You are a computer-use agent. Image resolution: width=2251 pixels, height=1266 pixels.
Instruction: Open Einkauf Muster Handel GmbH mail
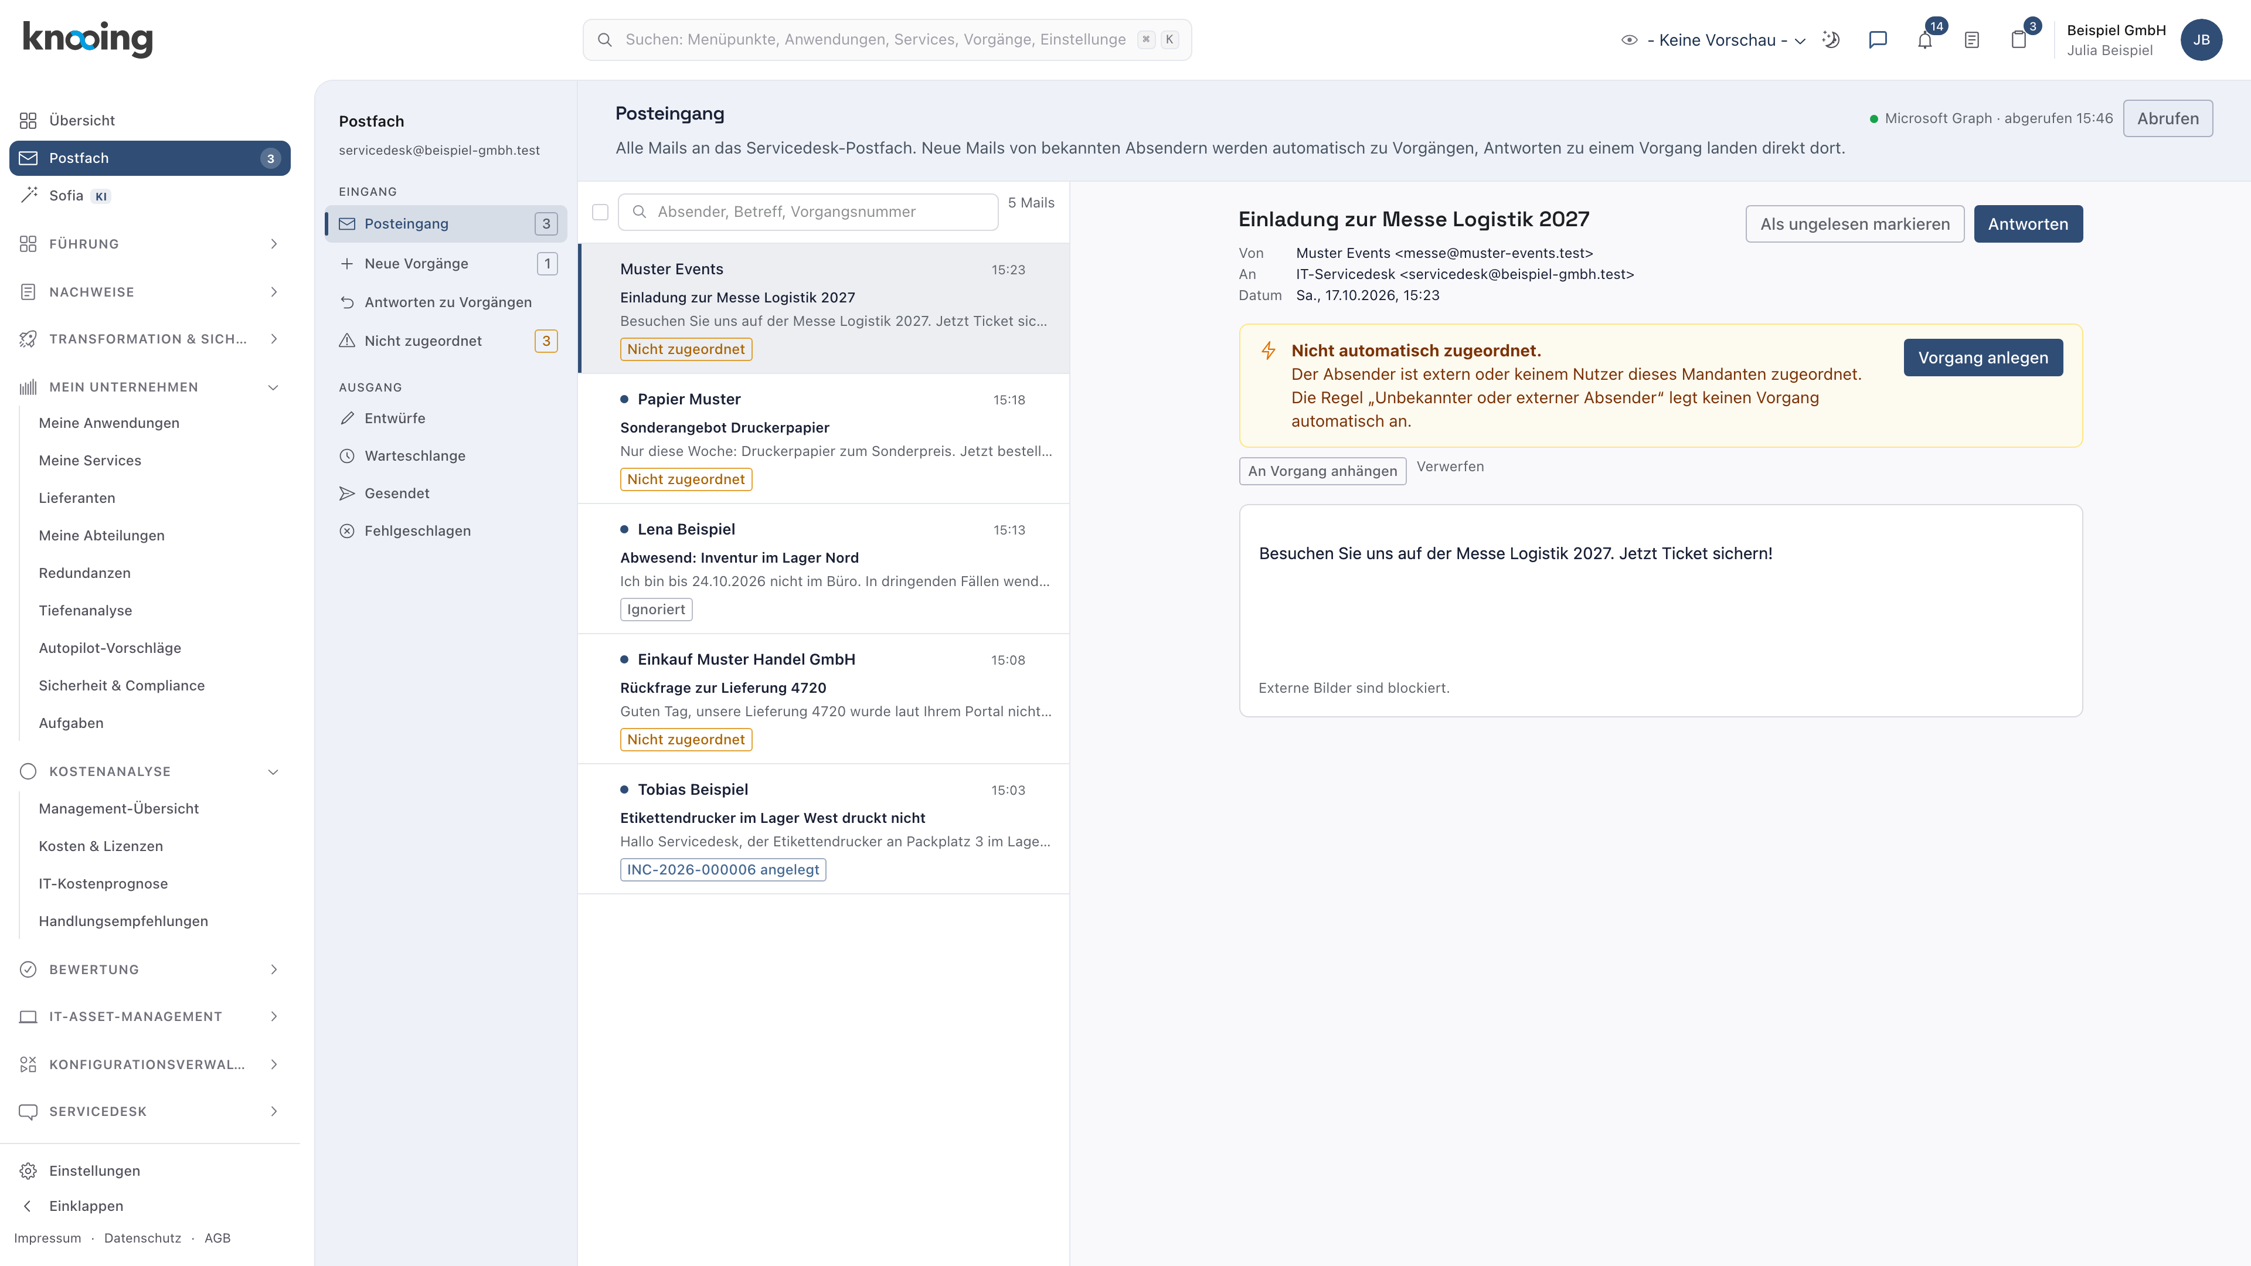coord(823,699)
